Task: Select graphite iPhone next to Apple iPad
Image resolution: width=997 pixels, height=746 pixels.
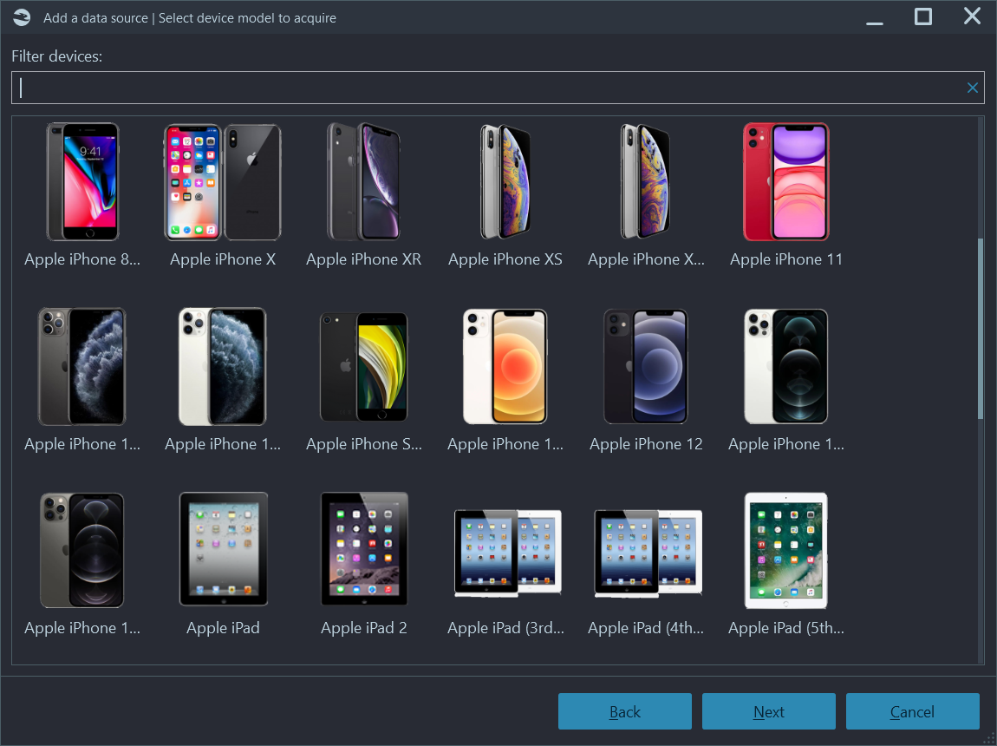Action: pyautogui.click(x=82, y=564)
